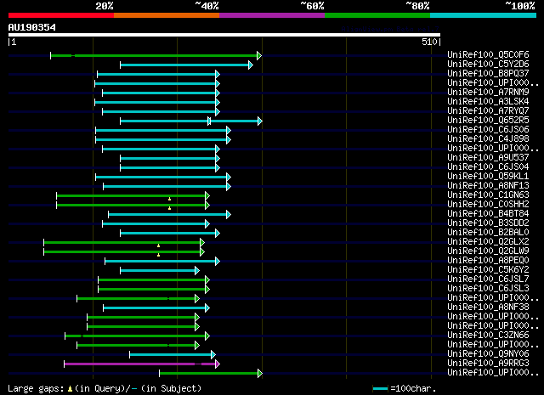Click the yellow gap triangle in the legend text
The width and height of the screenshot is (544, 395).
(70, 389)
